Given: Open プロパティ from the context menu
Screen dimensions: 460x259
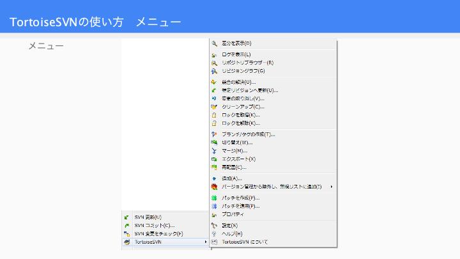Looking at the screenshot, I should 273,214.
